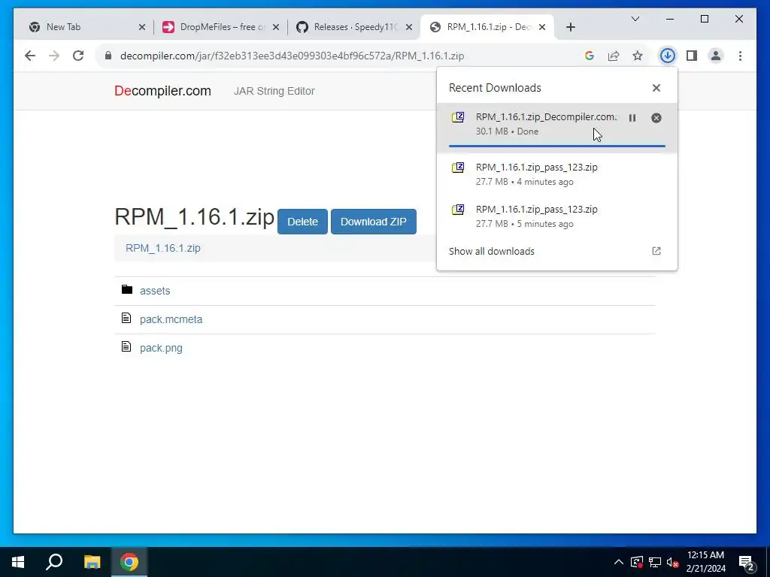Switch to the DropMeFiles tab
Image resolution: width=770 pixels, height=577 pixels.
pyautogui.click(x=220, y=27)
